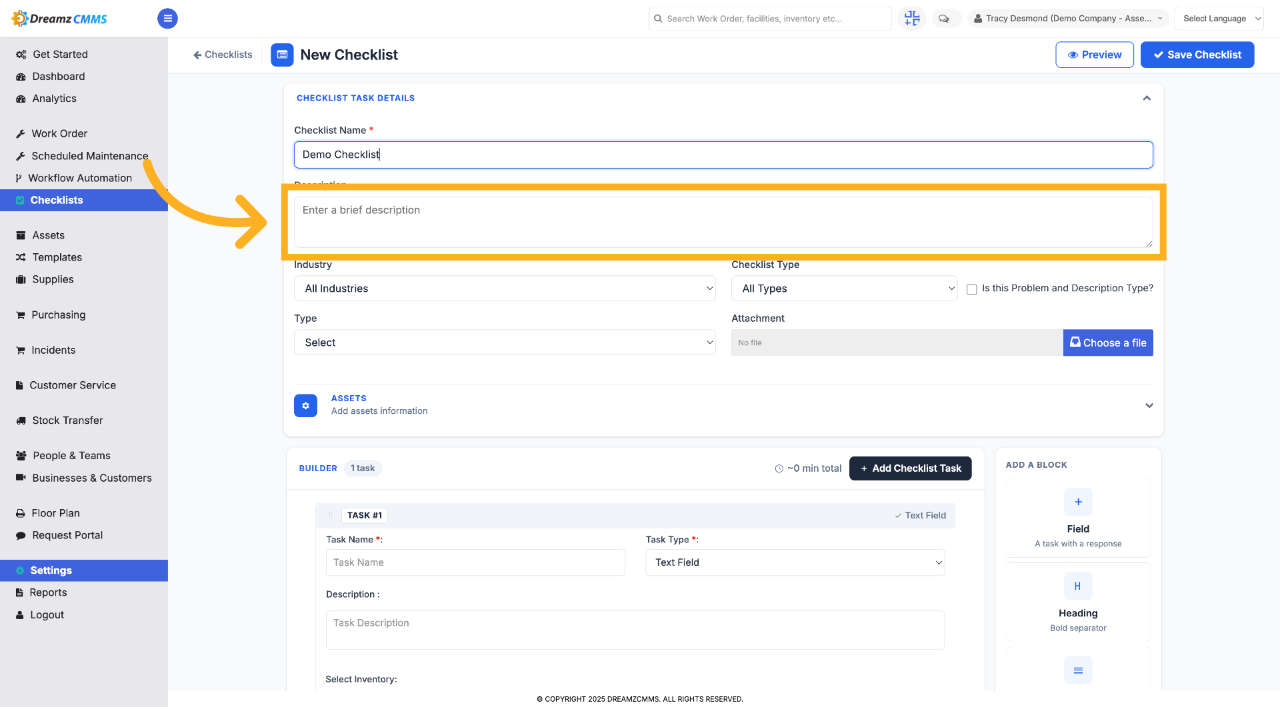1280x707 pixels.
Task: Open the Industry dropdown showing All Industries
Action: [505, 289]
